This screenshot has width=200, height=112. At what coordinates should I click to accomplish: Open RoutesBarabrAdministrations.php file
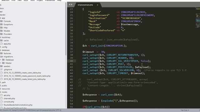[x=18, y=105]
